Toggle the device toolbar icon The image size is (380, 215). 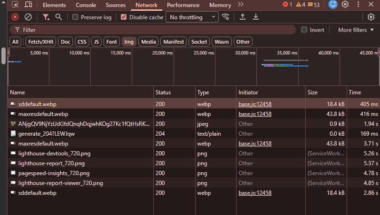tap(28, 5)
